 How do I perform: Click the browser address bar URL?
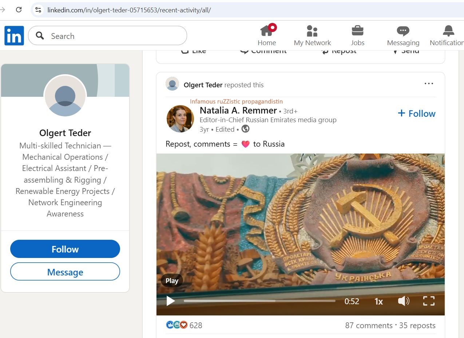coord(129,10)
